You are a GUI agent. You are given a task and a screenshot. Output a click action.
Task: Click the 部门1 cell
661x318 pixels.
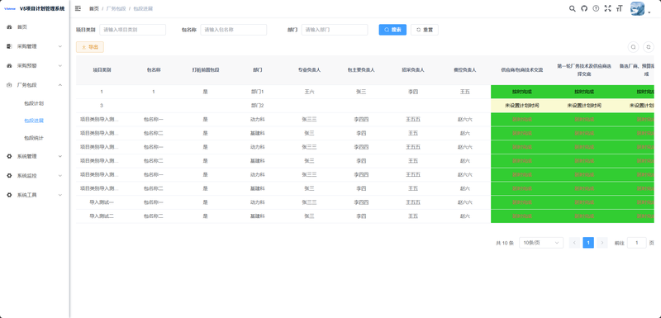click(x=257, y=92)
